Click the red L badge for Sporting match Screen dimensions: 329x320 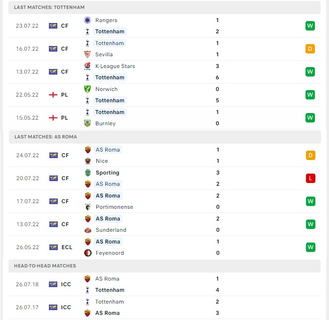pyautogui.click(x=311, y=178)
